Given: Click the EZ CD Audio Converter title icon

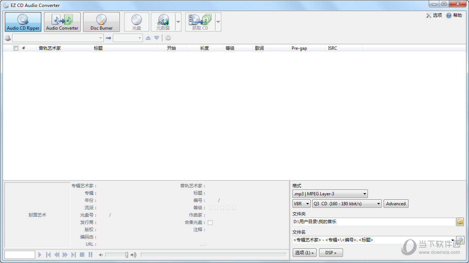Looking at the screenshot, I should pyautogui.click(x=6, y=5).
